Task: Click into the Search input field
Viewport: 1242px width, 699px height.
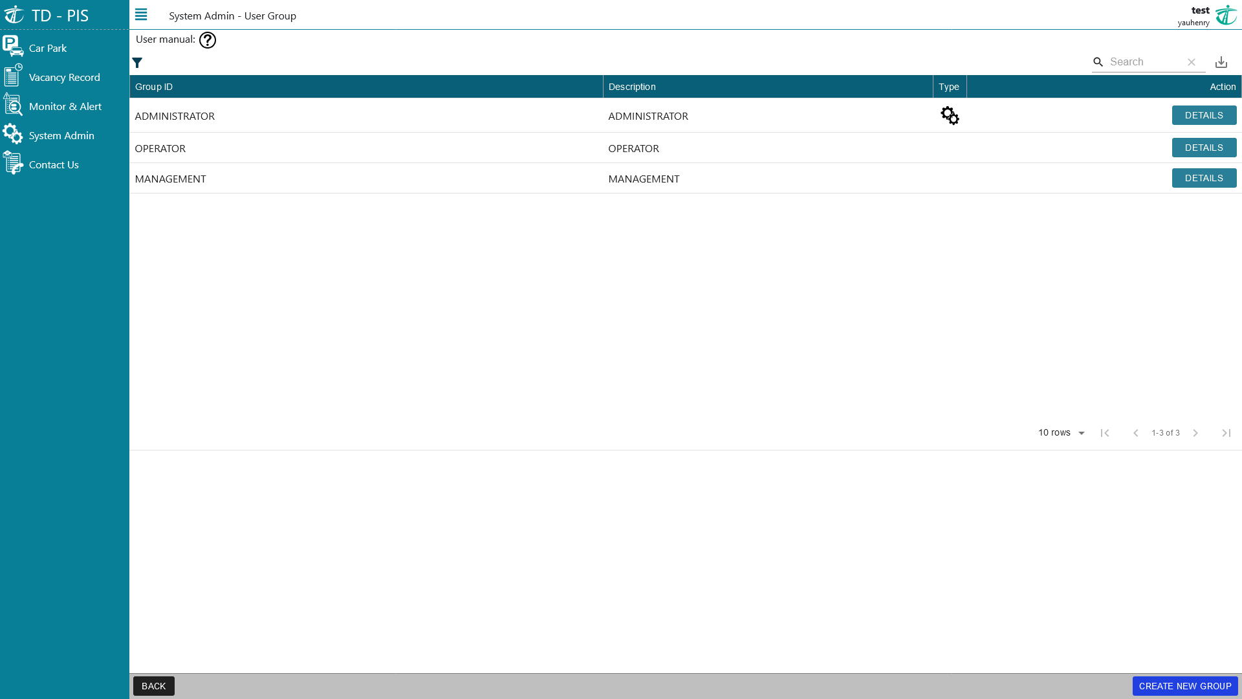Action: point(1144,62)
